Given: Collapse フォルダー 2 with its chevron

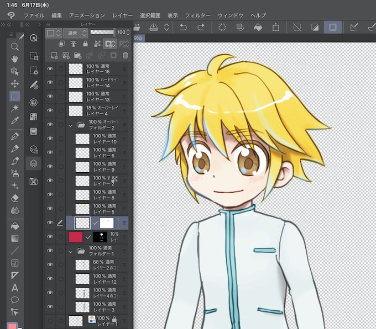Looking at the screenshot, I should click(71, 125).
